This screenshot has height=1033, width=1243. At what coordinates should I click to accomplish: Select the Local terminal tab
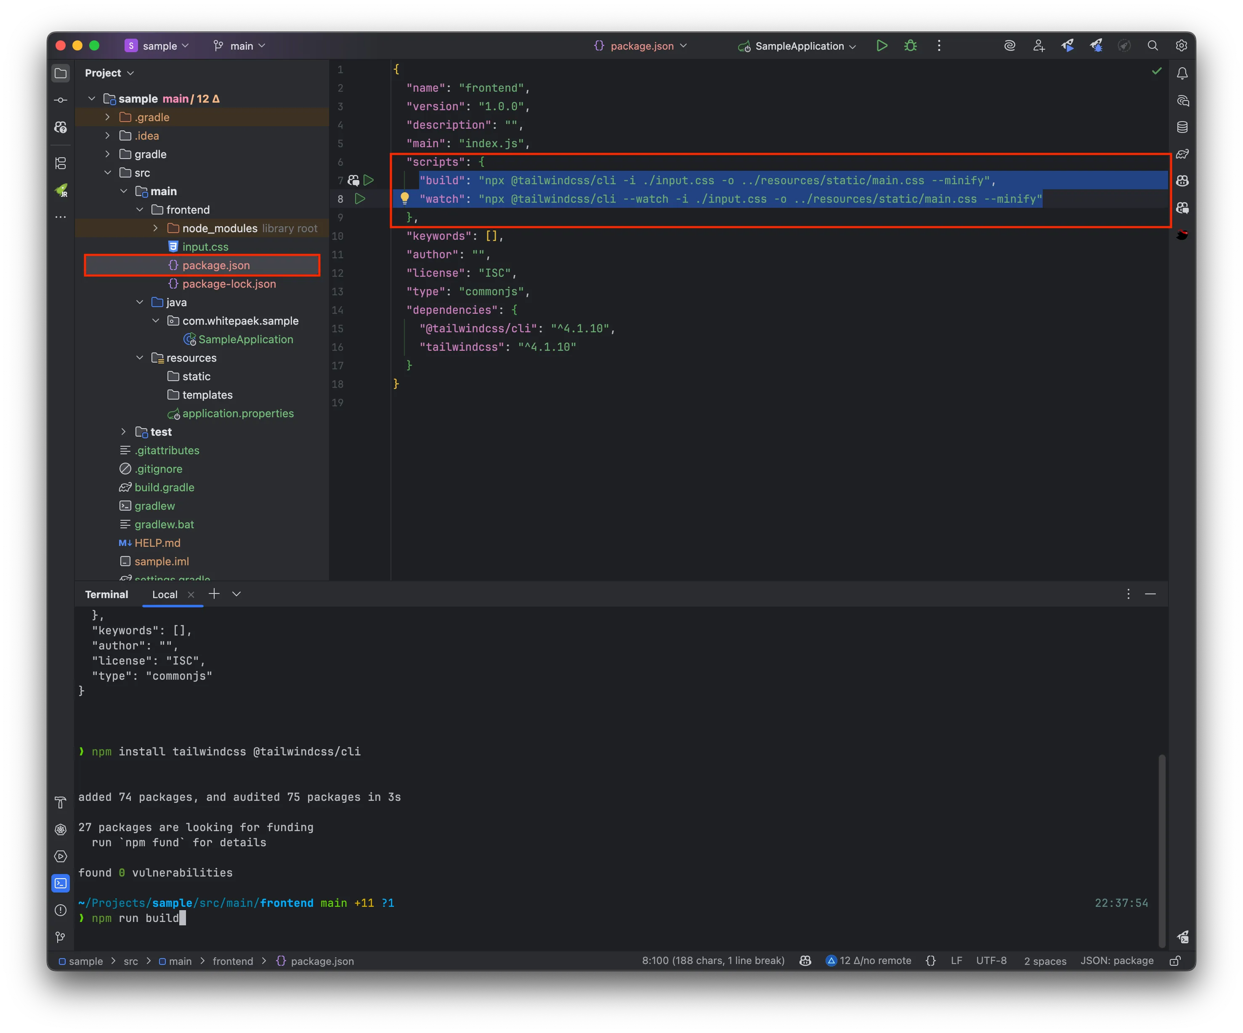pyautogui.click(x=165, y=595)
